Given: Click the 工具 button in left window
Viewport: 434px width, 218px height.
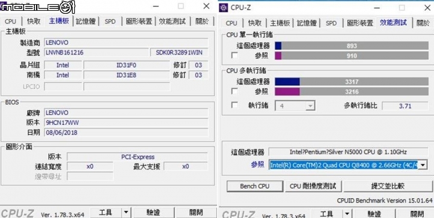Looking at the screenshot, I should pyautogui.click(x=106, y=212).
